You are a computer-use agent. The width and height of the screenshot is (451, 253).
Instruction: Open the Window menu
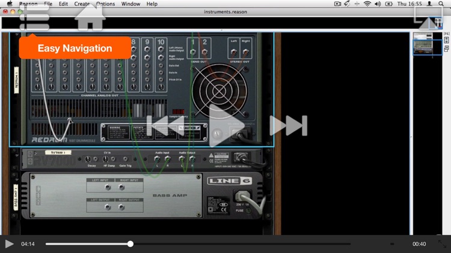click(x=130, y=4)
